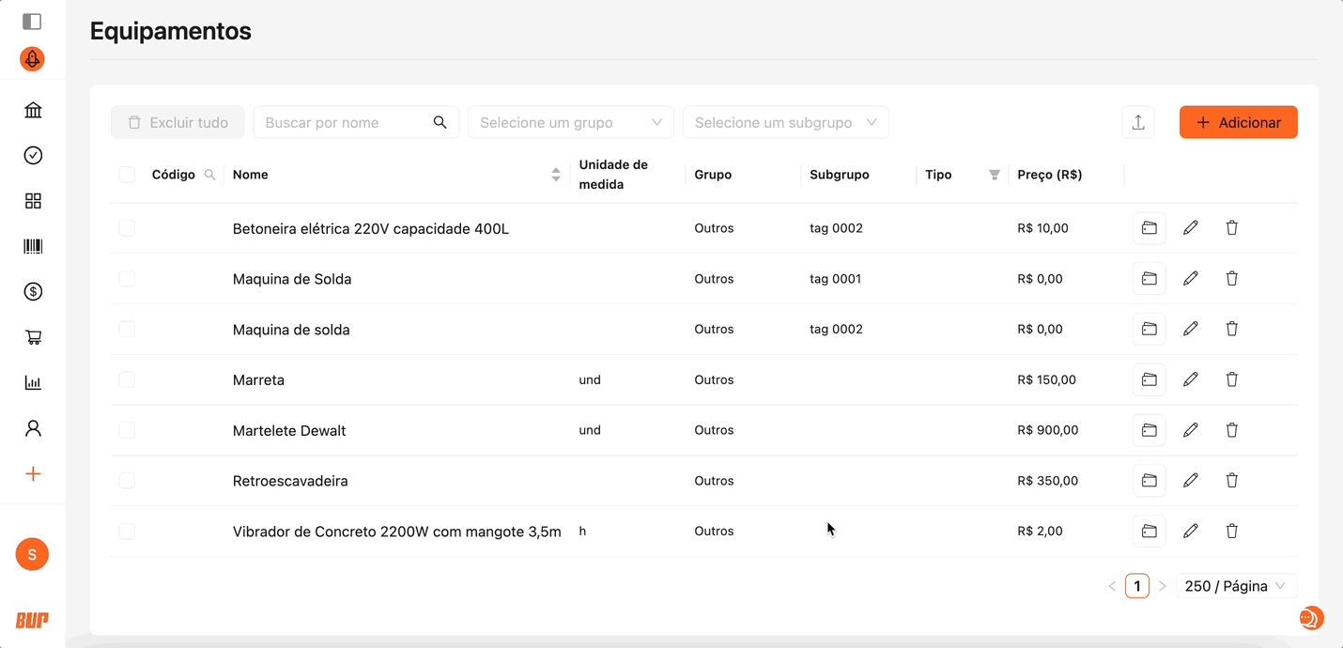Open the 'Selecione um grupo' dropdown
This screenshot has width=1343, height=648.
570,122
